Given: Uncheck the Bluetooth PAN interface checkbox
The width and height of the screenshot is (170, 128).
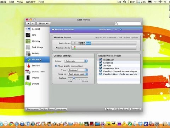Looking at the screenshot, I should [101, 68].
